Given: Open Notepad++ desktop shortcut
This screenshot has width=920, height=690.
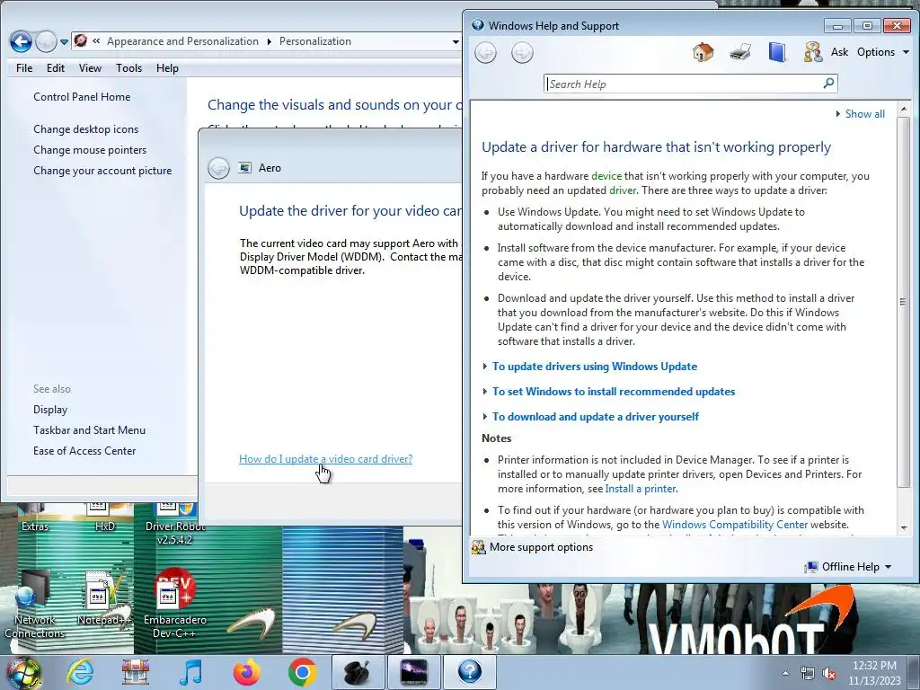Looking at the screenshot, I should tap(104, 598).
